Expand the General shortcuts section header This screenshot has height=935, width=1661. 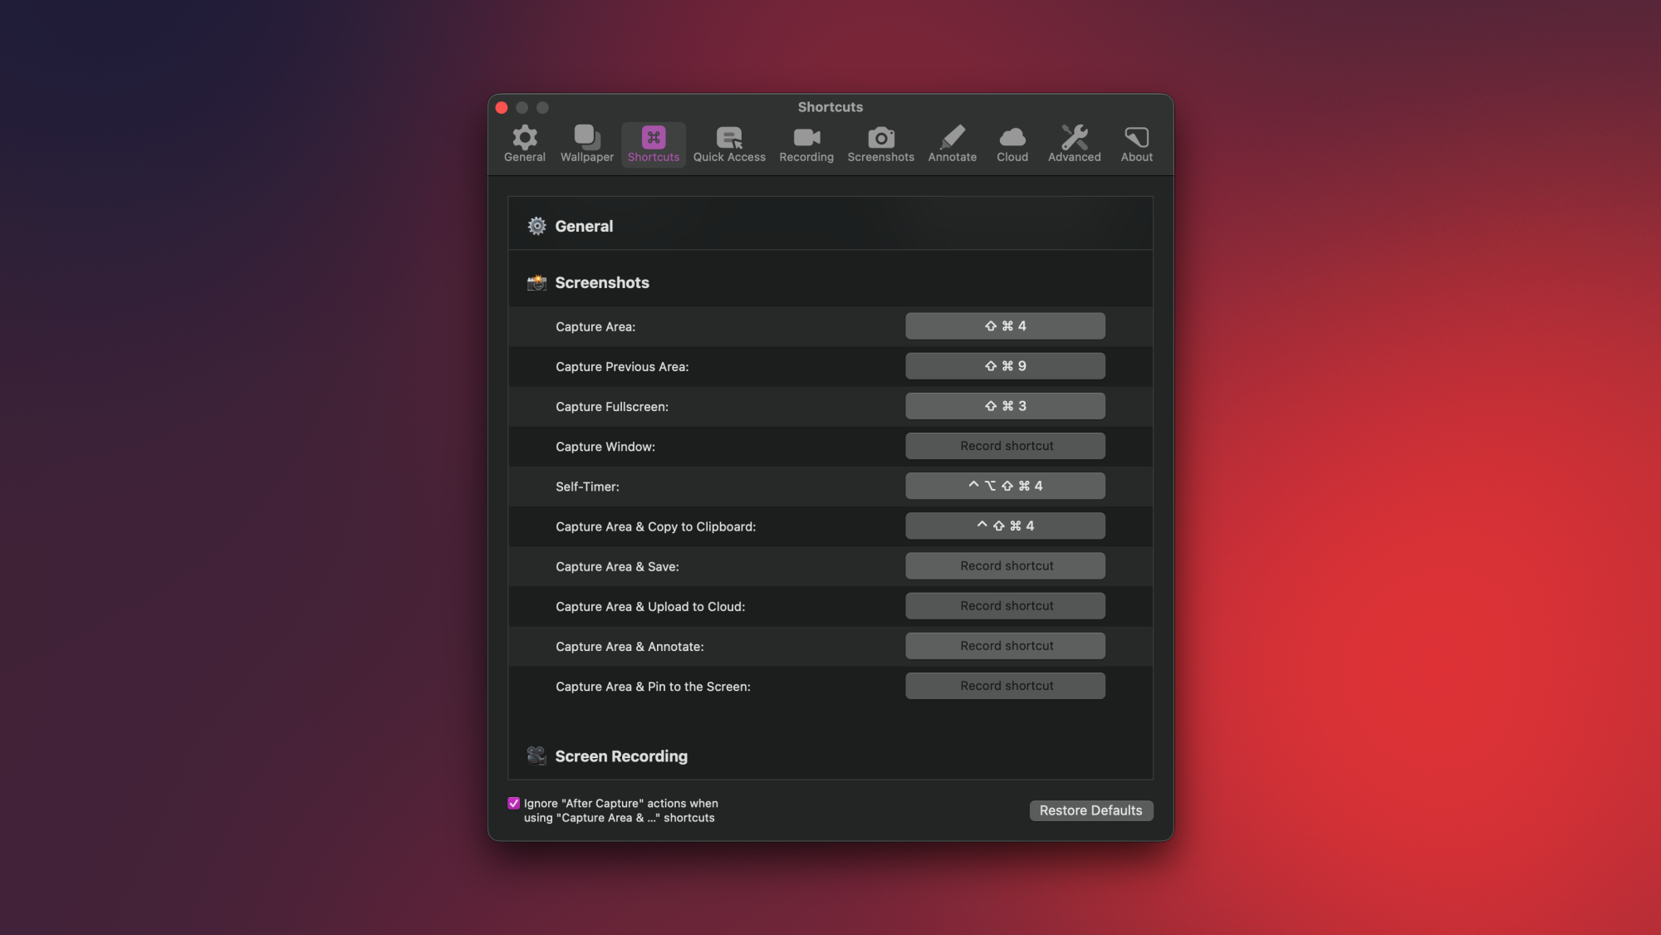coord(583,226)
